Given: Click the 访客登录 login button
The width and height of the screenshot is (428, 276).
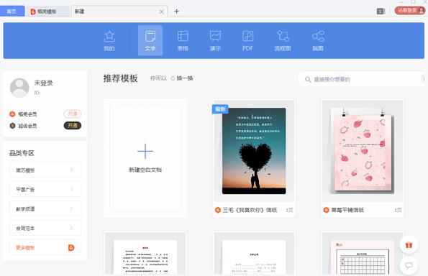Looking at the screenshot, I should tap(410, 11).
